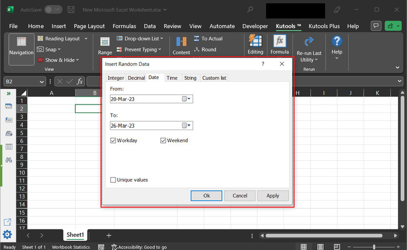Screen dimensions: 407x250
Task: Open the To date picker dropdown
Action: click(187, 126)
